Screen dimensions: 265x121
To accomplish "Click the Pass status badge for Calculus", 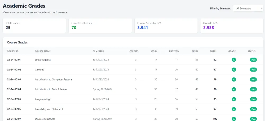I will point(253,70).
